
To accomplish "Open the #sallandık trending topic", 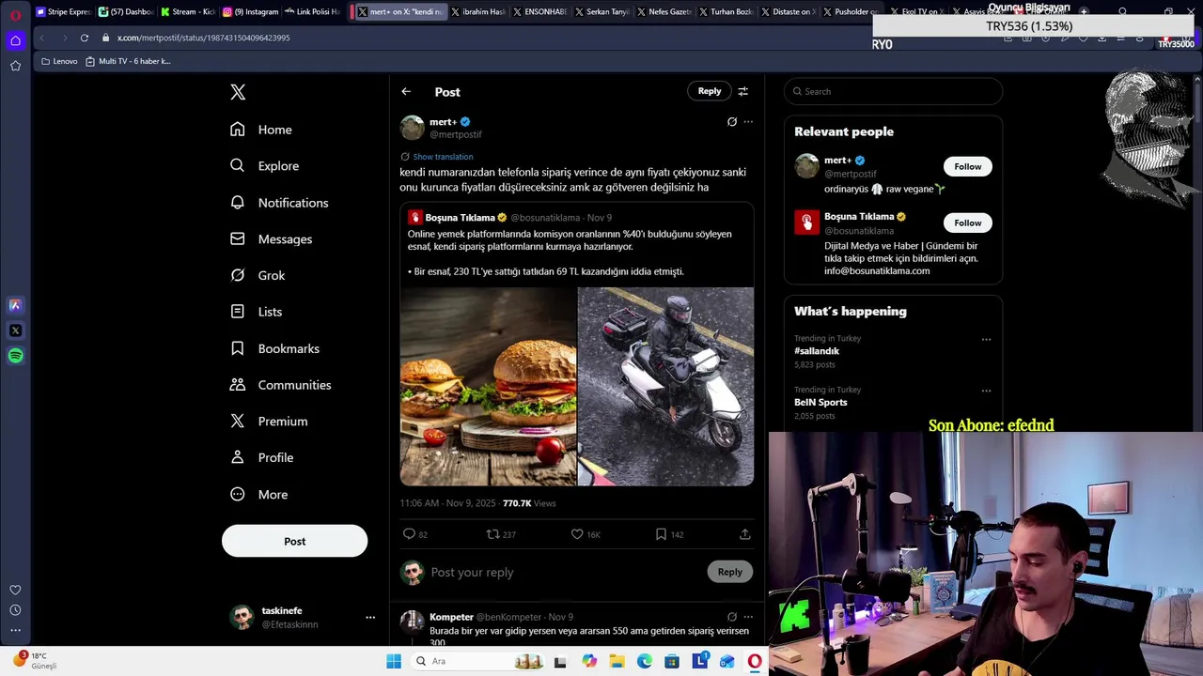I will tap(817, 351).
